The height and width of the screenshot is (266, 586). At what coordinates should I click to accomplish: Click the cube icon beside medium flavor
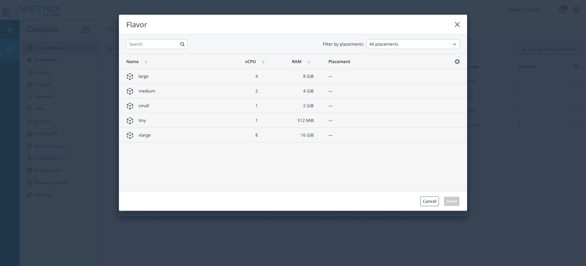(130, 91)
